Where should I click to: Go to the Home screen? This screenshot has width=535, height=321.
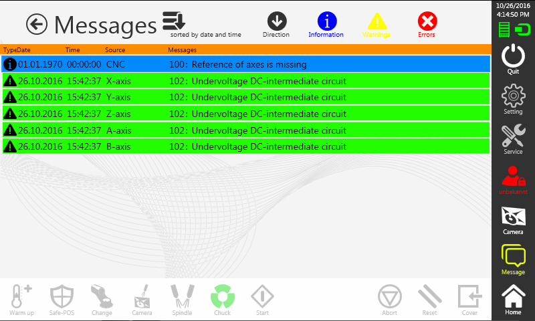[513, 299]
